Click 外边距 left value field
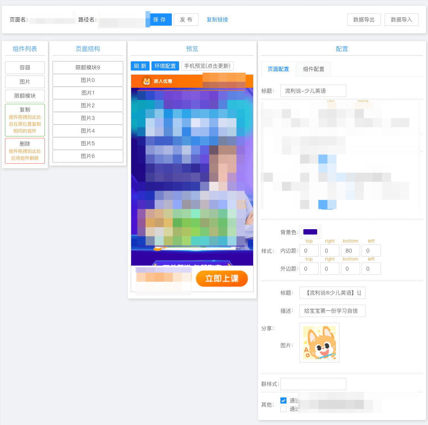The height and width of the screenshot is (425, 428). point(371,269)
